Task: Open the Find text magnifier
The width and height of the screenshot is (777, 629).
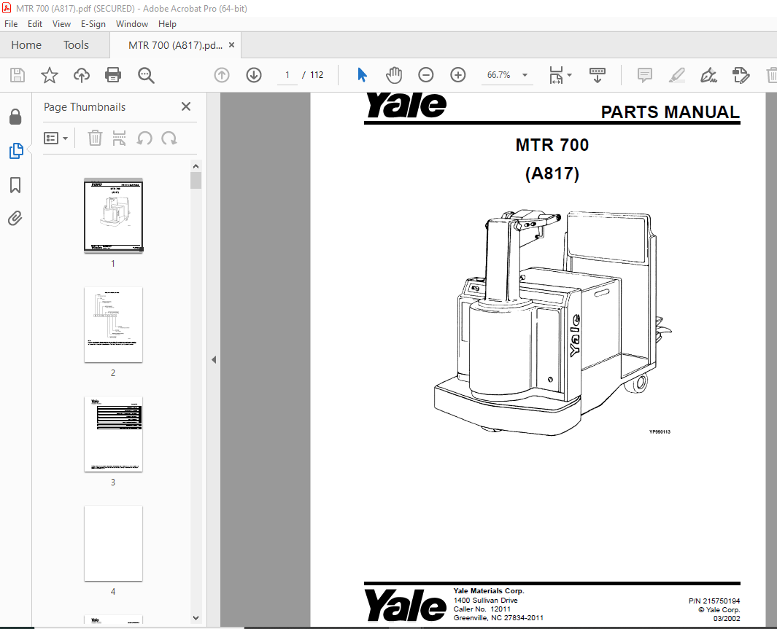Action: pos(146,75)
